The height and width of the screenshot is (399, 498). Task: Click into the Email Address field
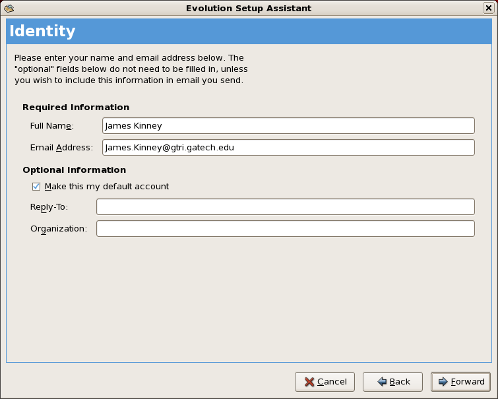288,148
